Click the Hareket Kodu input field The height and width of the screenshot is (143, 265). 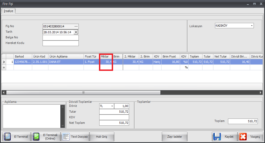60,43
